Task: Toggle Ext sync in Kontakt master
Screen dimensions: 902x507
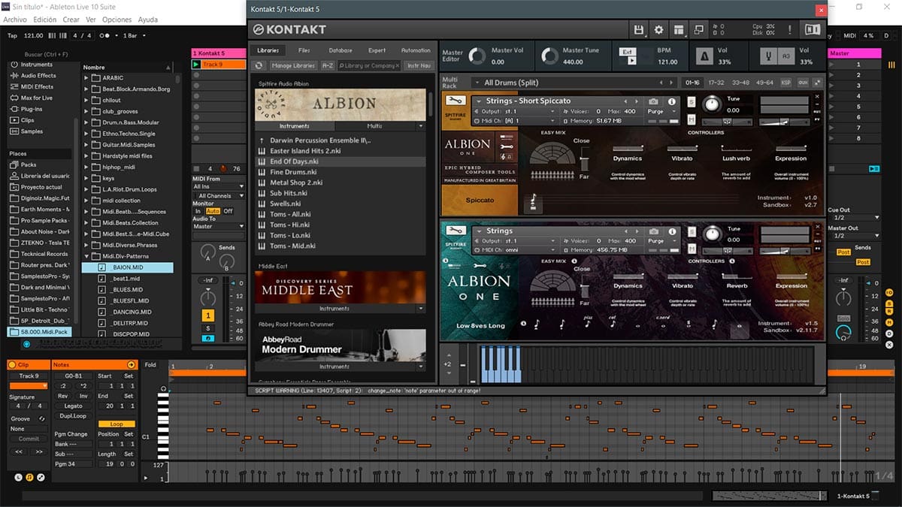Action: [x=627, y=53]
